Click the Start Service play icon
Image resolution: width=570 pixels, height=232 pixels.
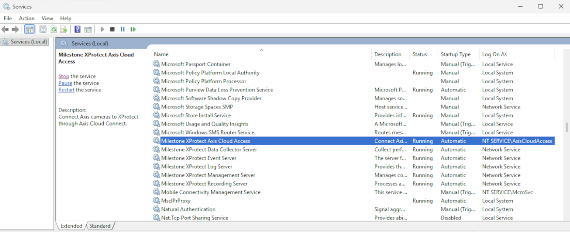(x=103, y=29)
